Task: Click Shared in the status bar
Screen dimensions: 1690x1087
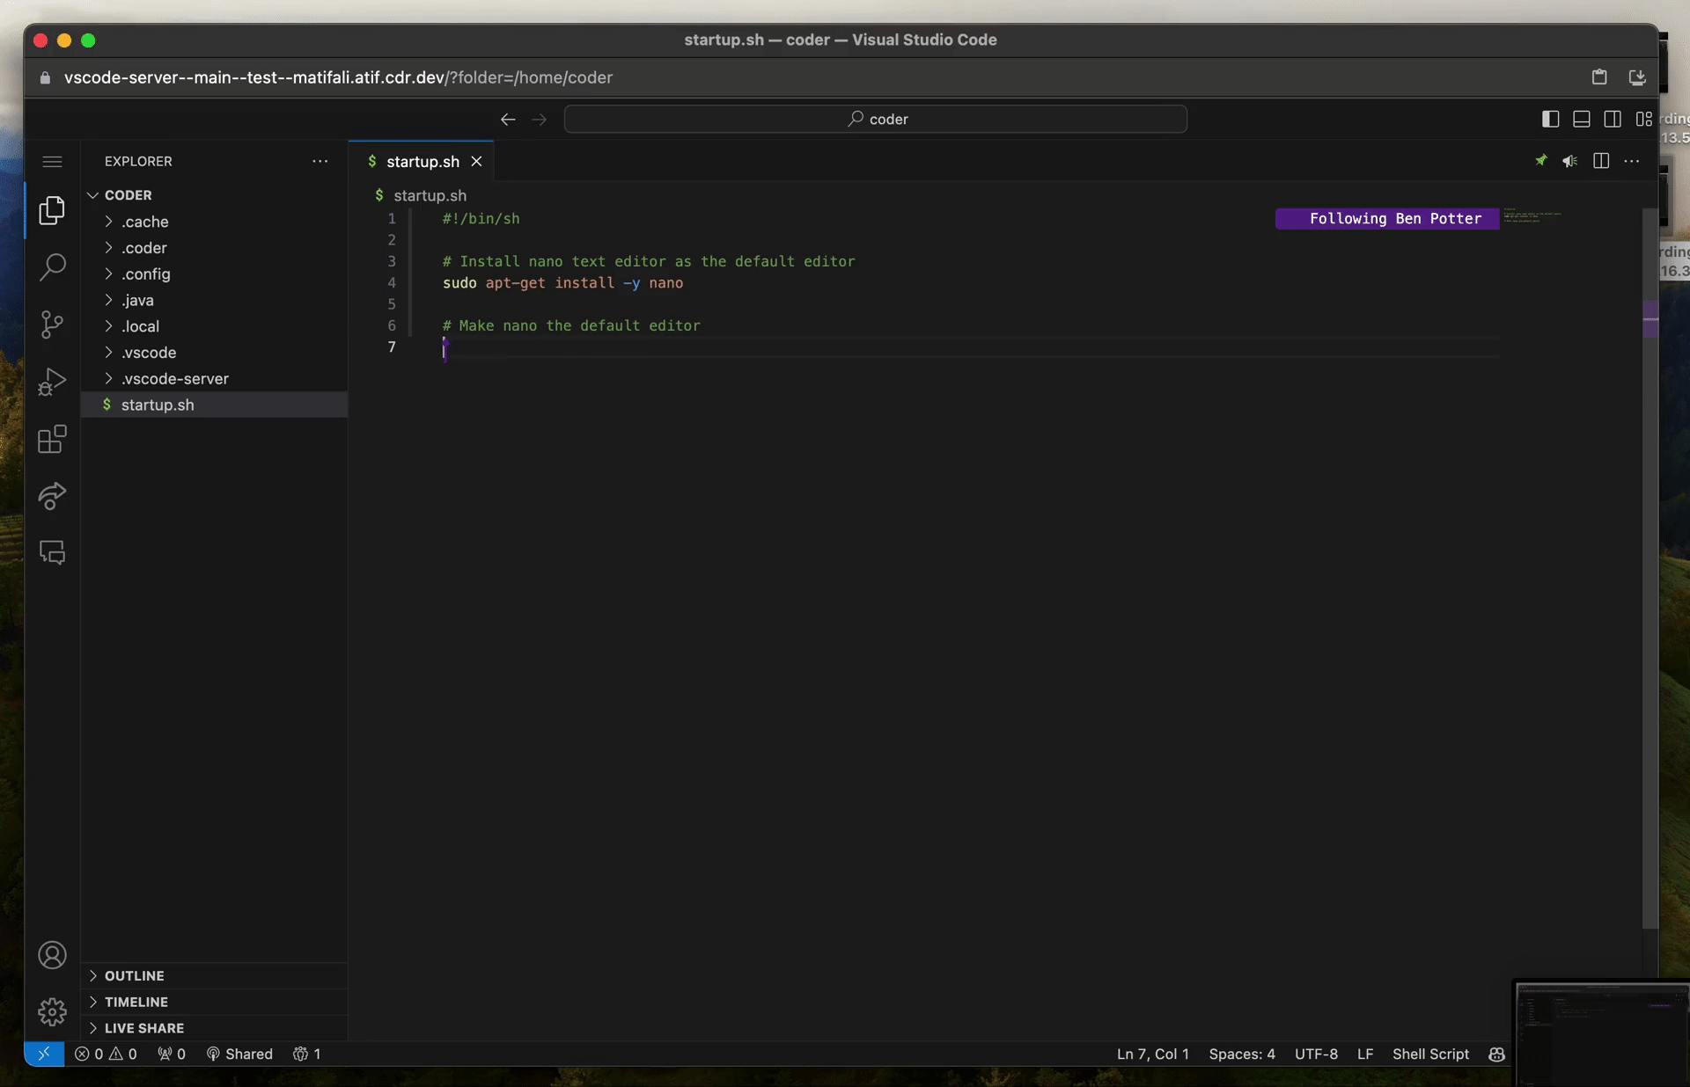Action: coord(239,1054)
